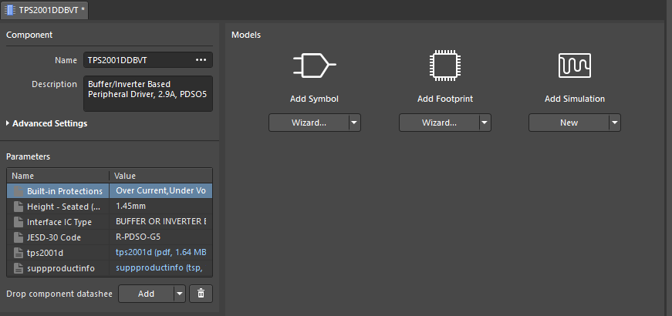672x316 pixels.
Task: Click file icon of Interface IC Type row
Action: click(x=18, y=222)
